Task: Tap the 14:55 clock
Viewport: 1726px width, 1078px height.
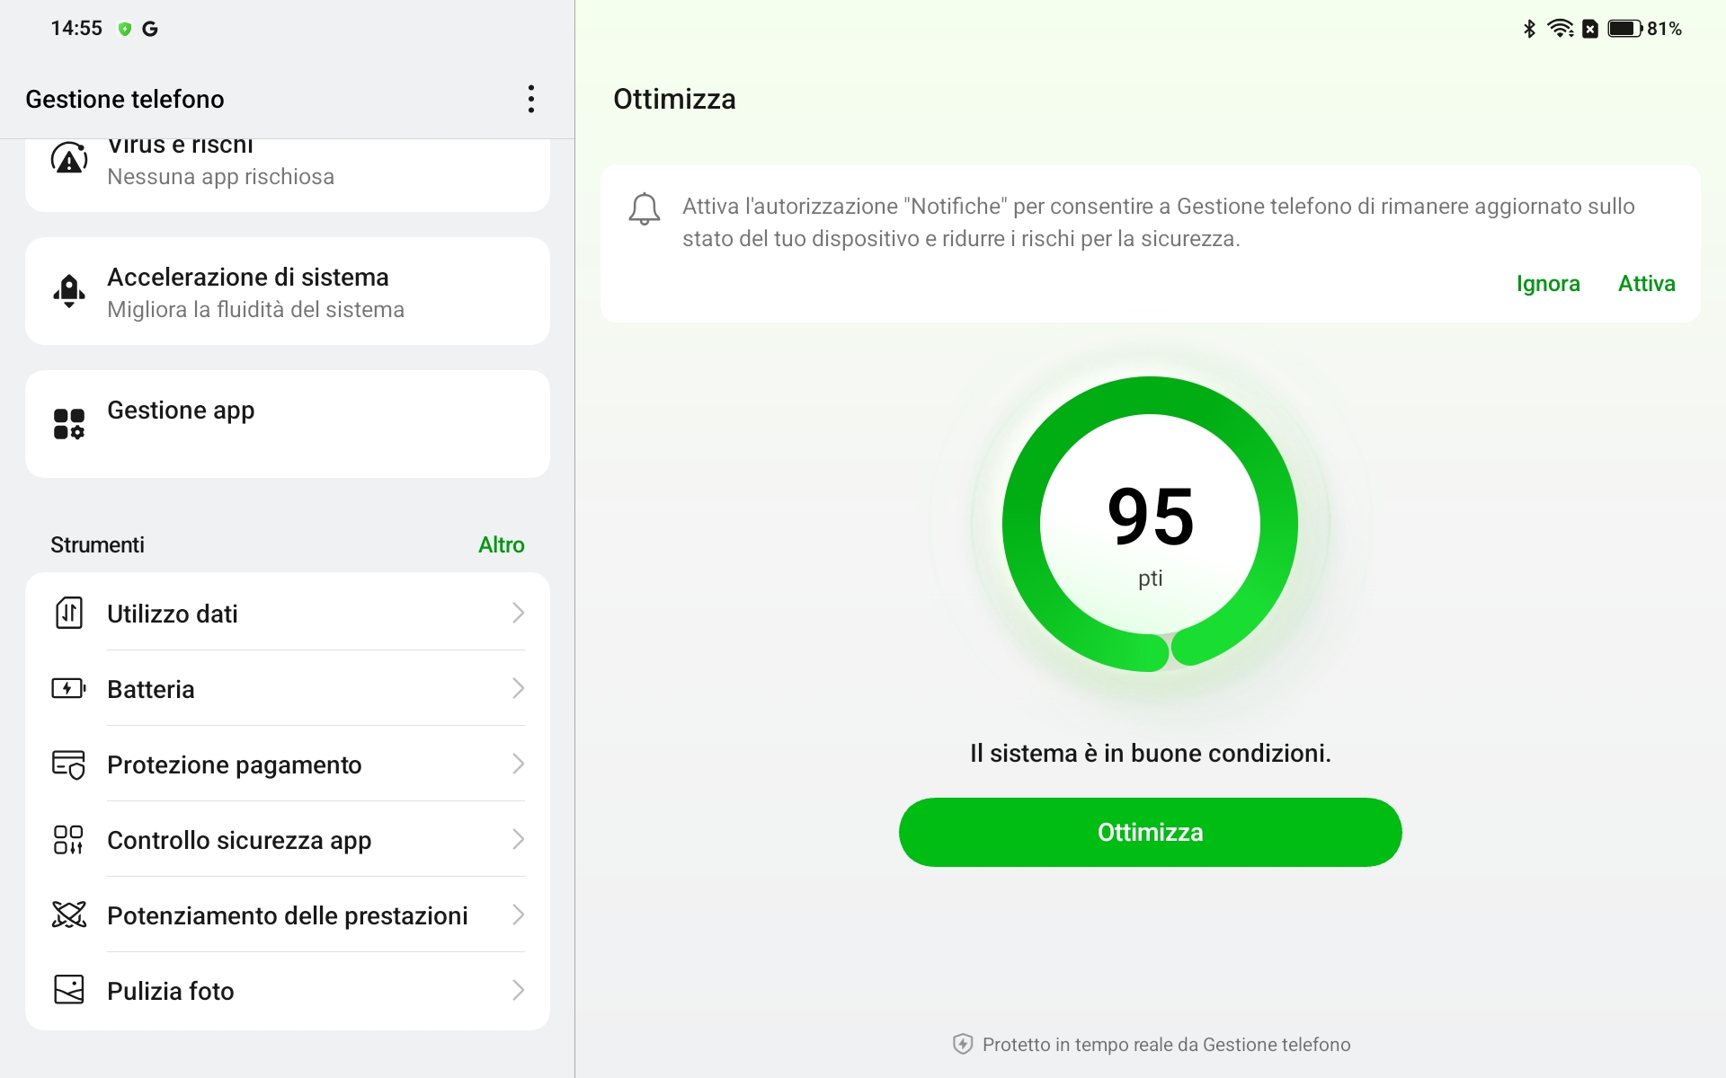Action: click(76, 29)
